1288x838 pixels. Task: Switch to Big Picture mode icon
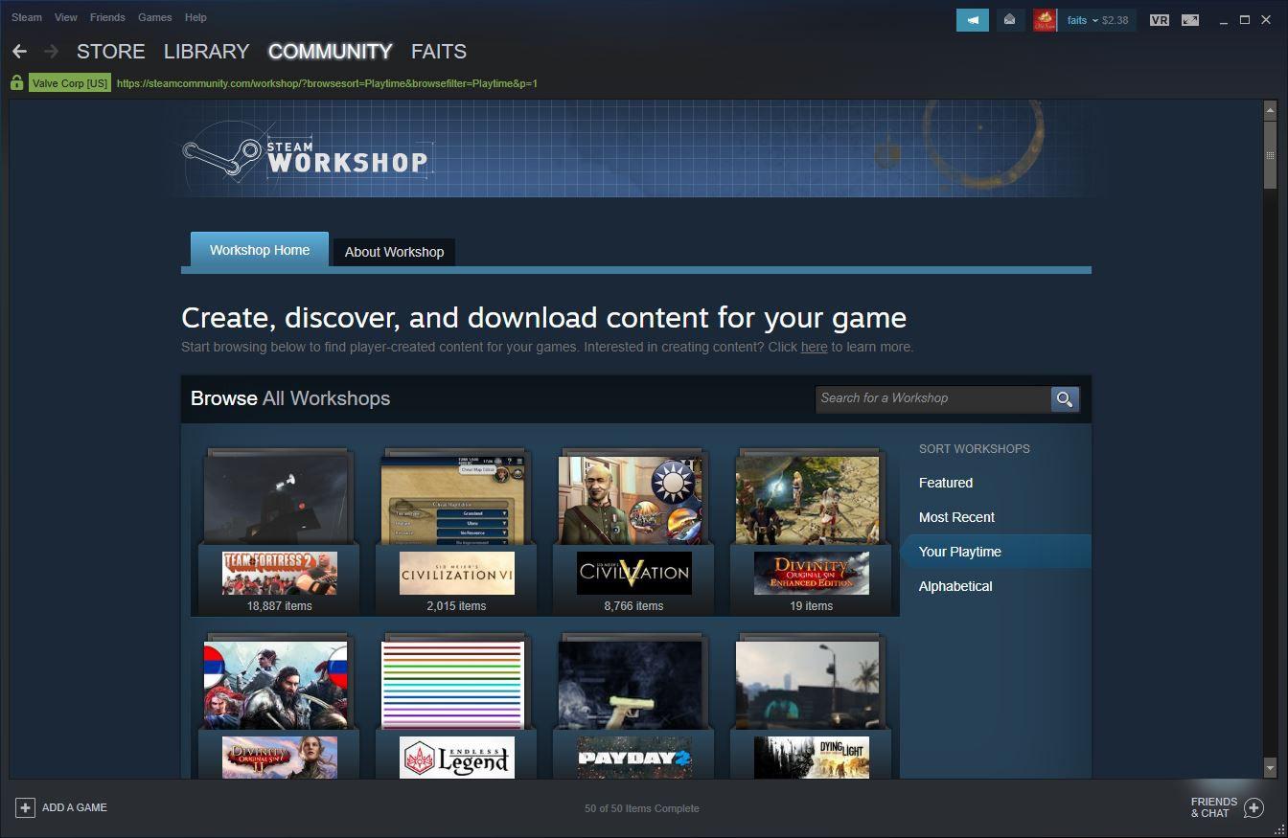coord(1189,19)
